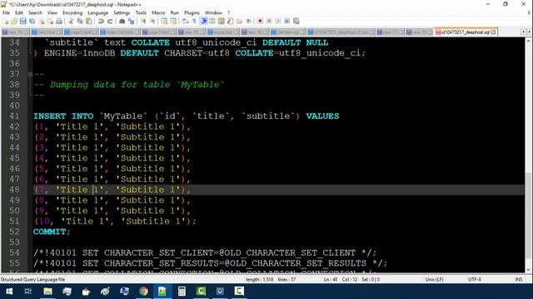Open File Explorer from the taskbar
The height and width of the screenshot is (299, 533).
pyautogui.click(x=47, y=292)
